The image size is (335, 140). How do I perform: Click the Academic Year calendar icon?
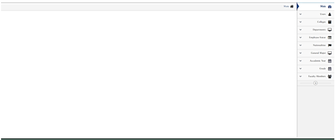[330, 61]
